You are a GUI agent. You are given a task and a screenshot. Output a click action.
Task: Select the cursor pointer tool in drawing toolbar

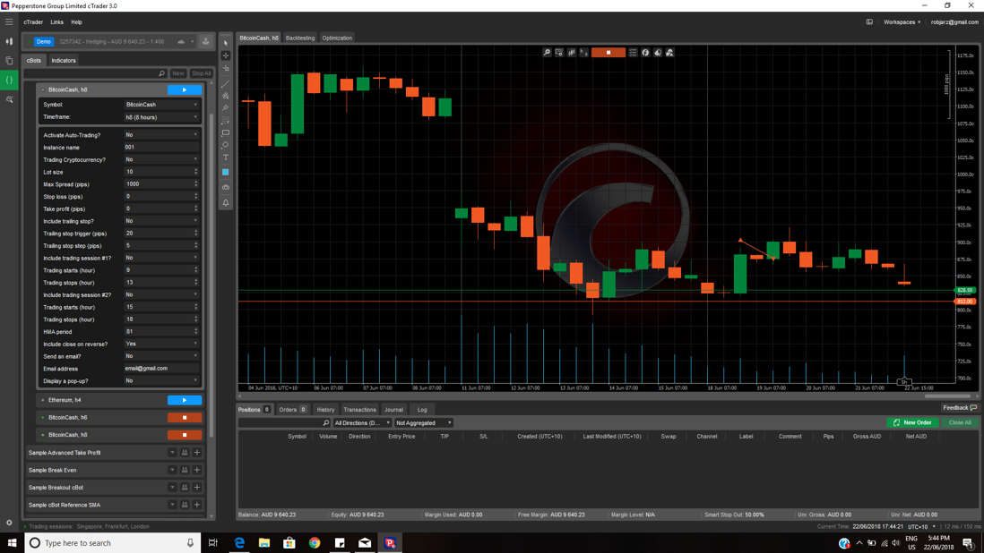coord(226,43)
